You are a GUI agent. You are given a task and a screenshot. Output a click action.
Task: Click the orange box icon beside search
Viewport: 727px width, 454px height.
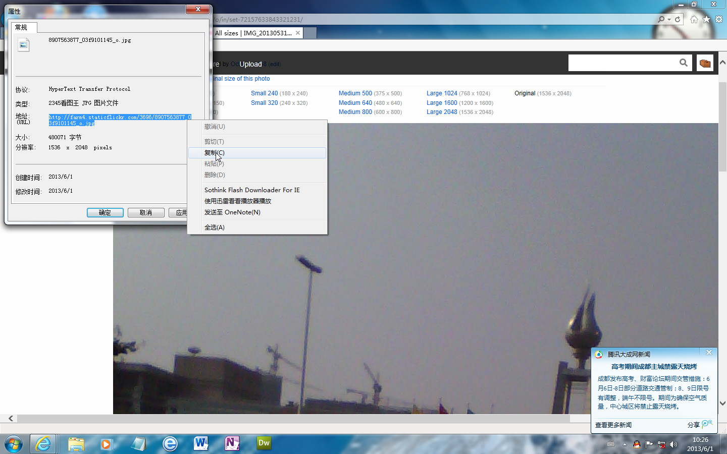[x=705, y=63]
